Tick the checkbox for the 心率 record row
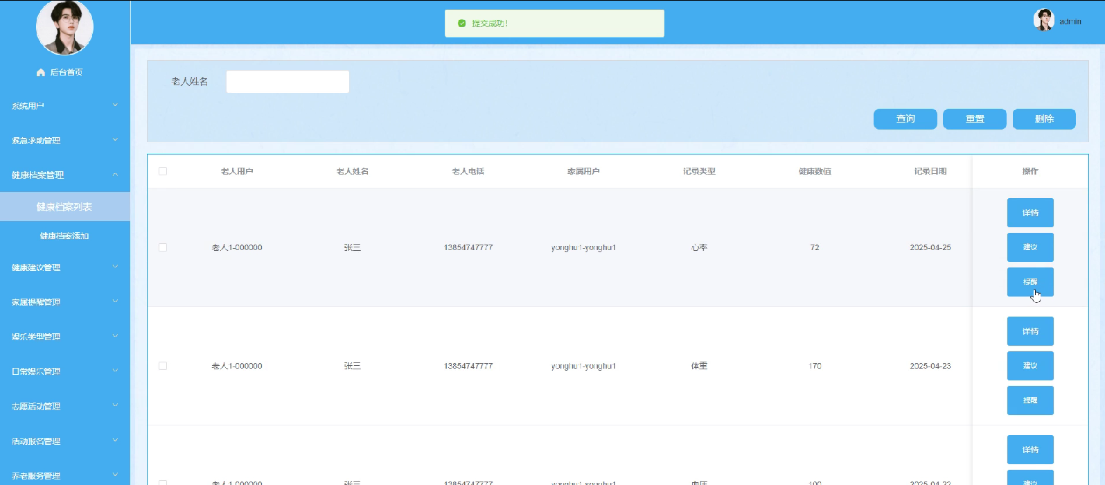The width and height of the screenshot is (1105, 485). tap(163, 247)
